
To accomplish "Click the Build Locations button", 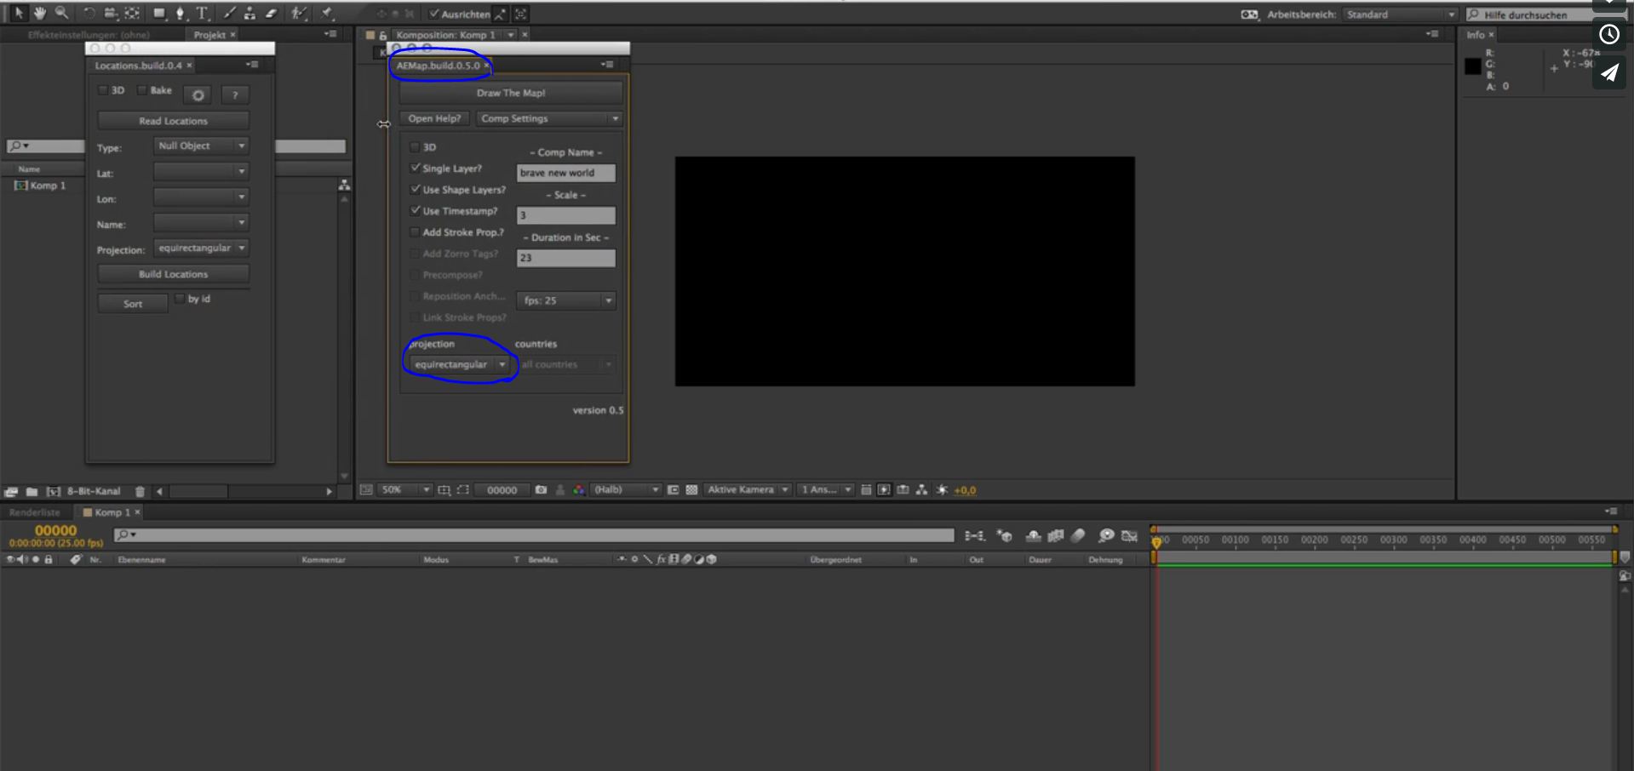I will [174, 274].
